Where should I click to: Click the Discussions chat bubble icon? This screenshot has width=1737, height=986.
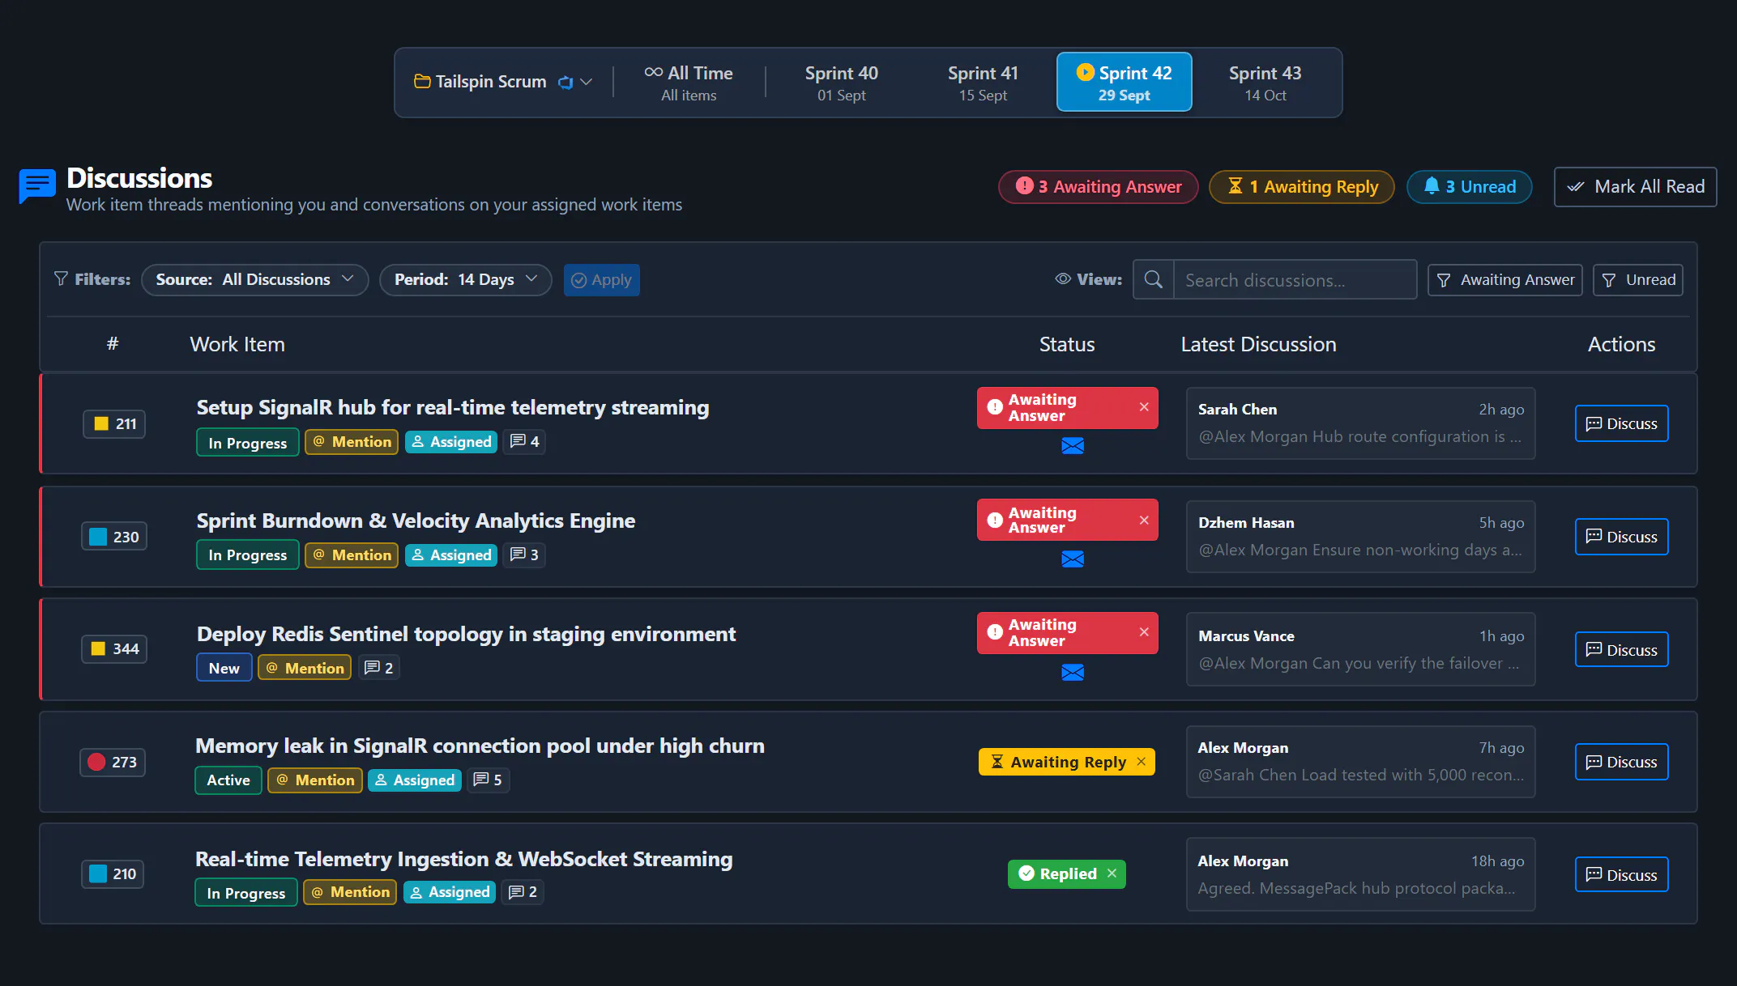point(37,186)
